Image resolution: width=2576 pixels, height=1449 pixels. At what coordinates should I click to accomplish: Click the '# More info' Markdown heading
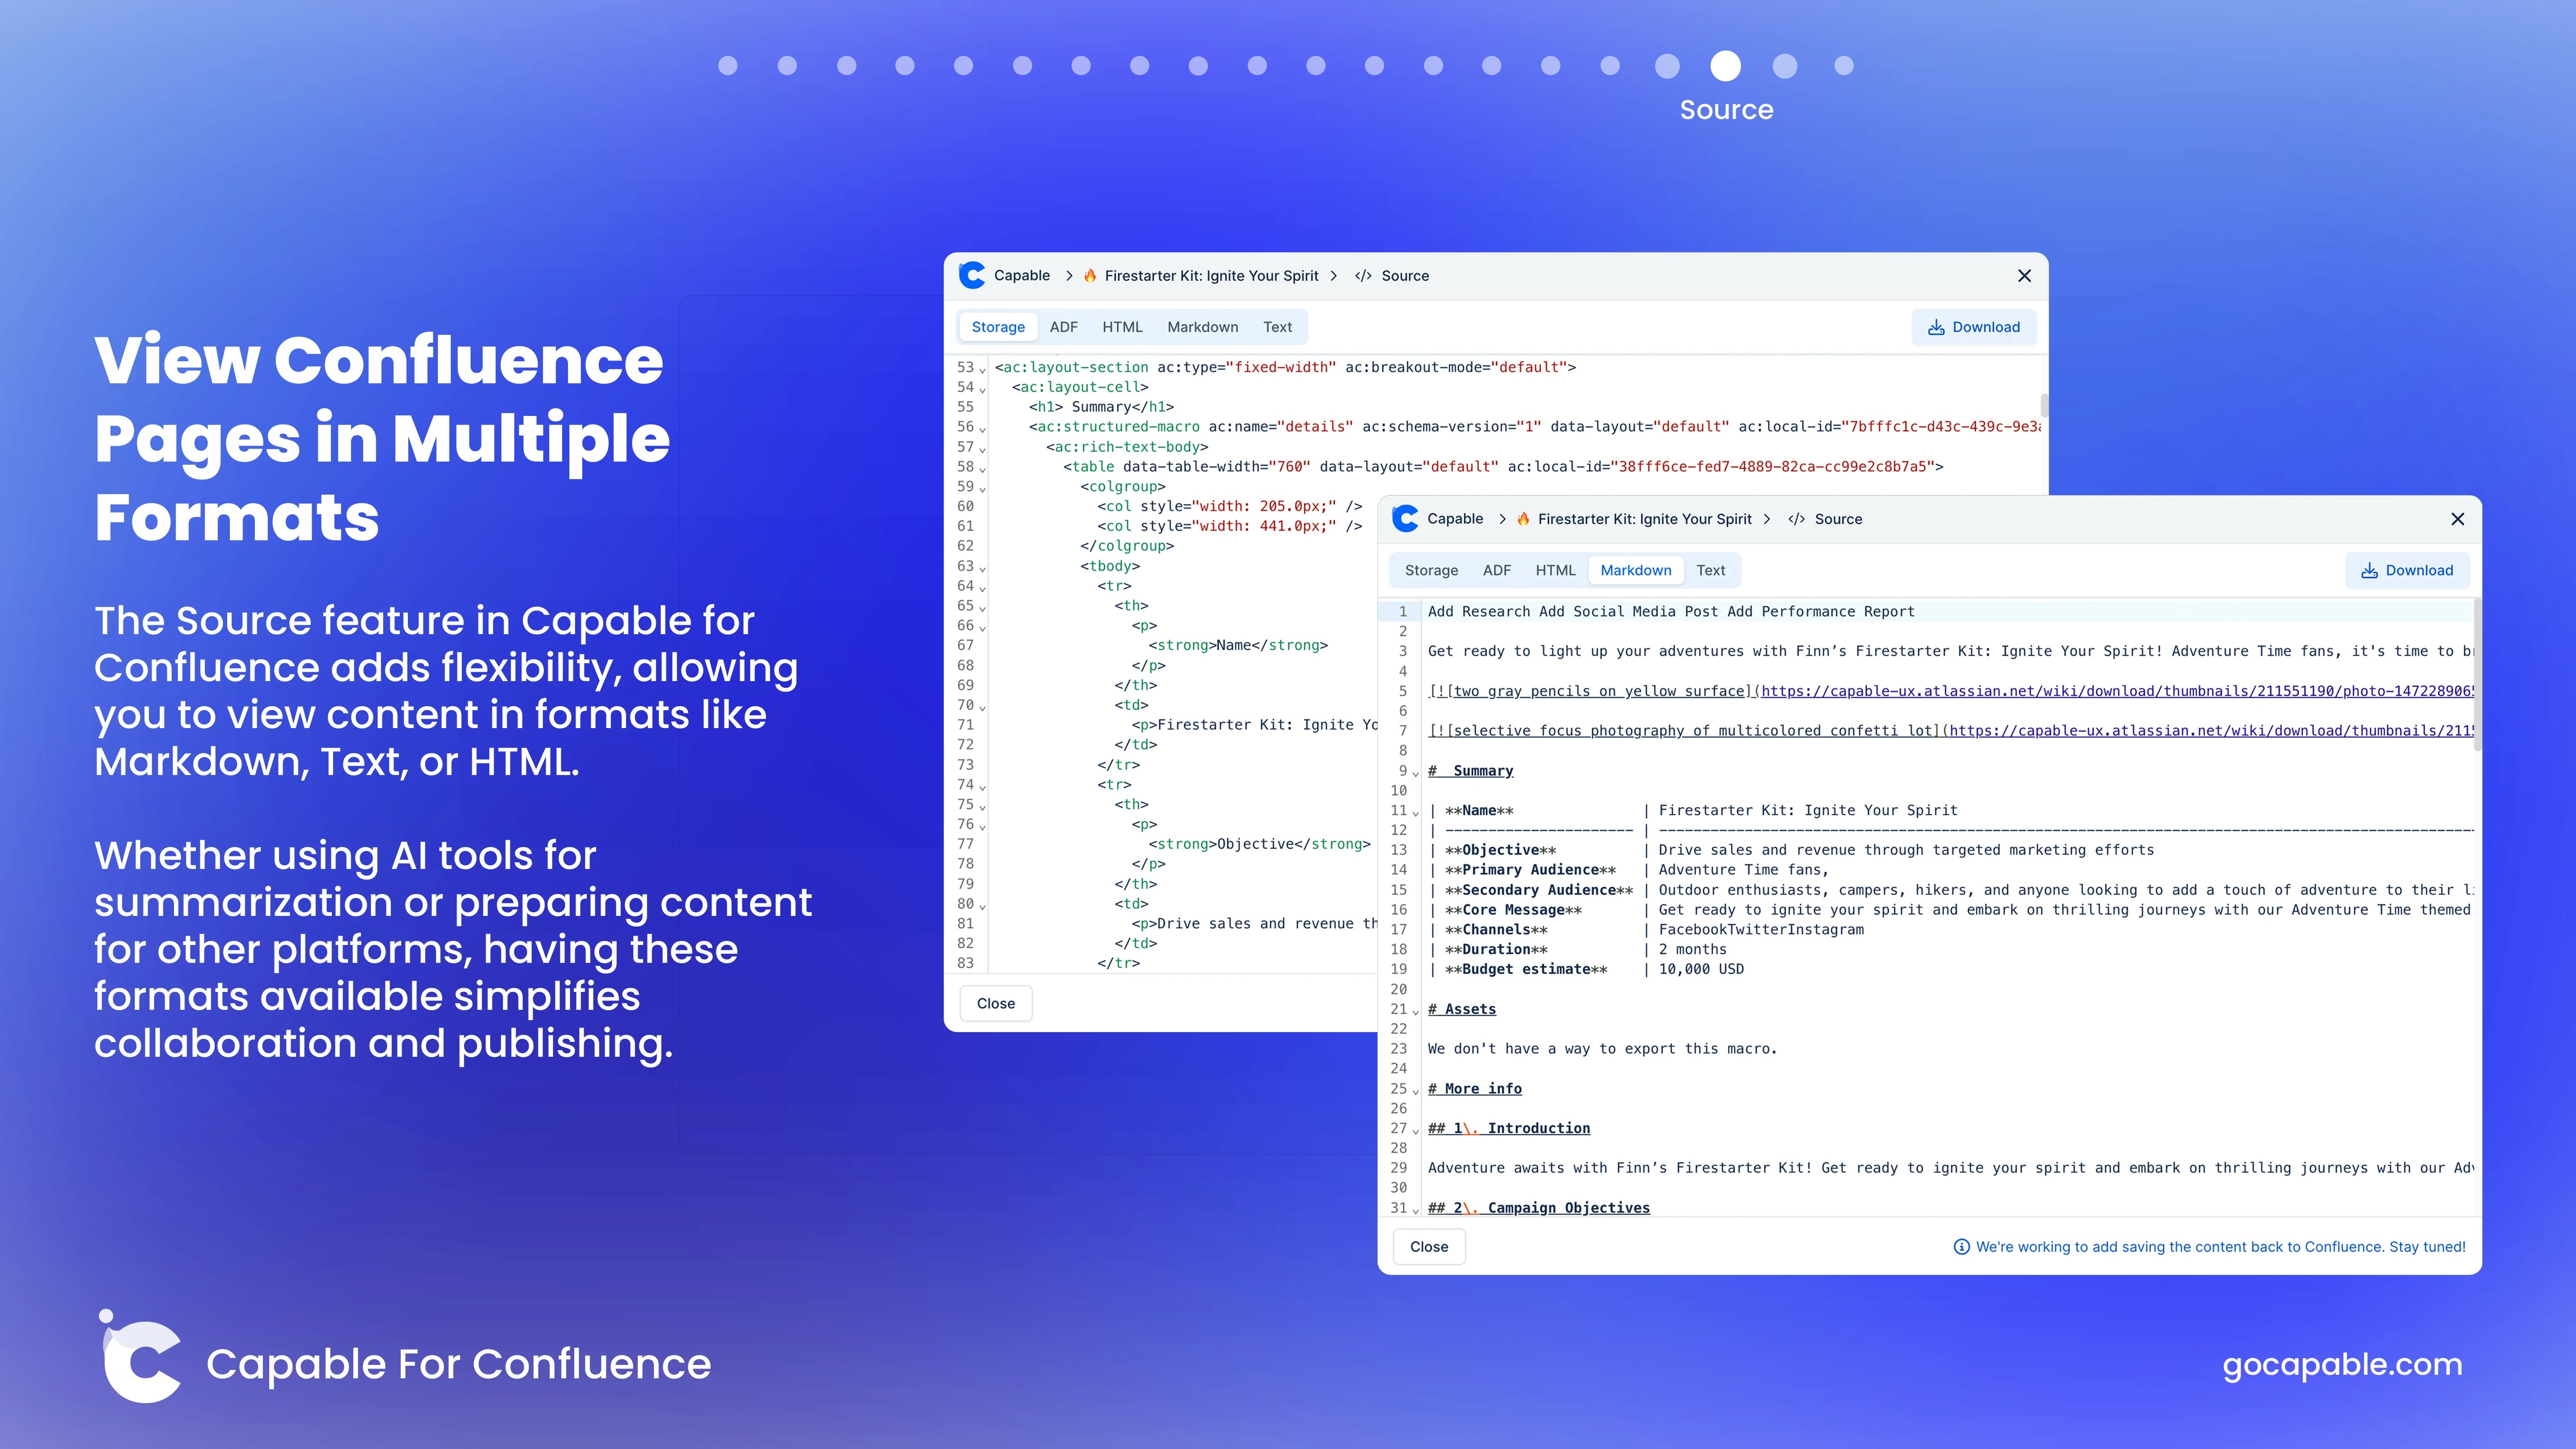point(1475,1089)
